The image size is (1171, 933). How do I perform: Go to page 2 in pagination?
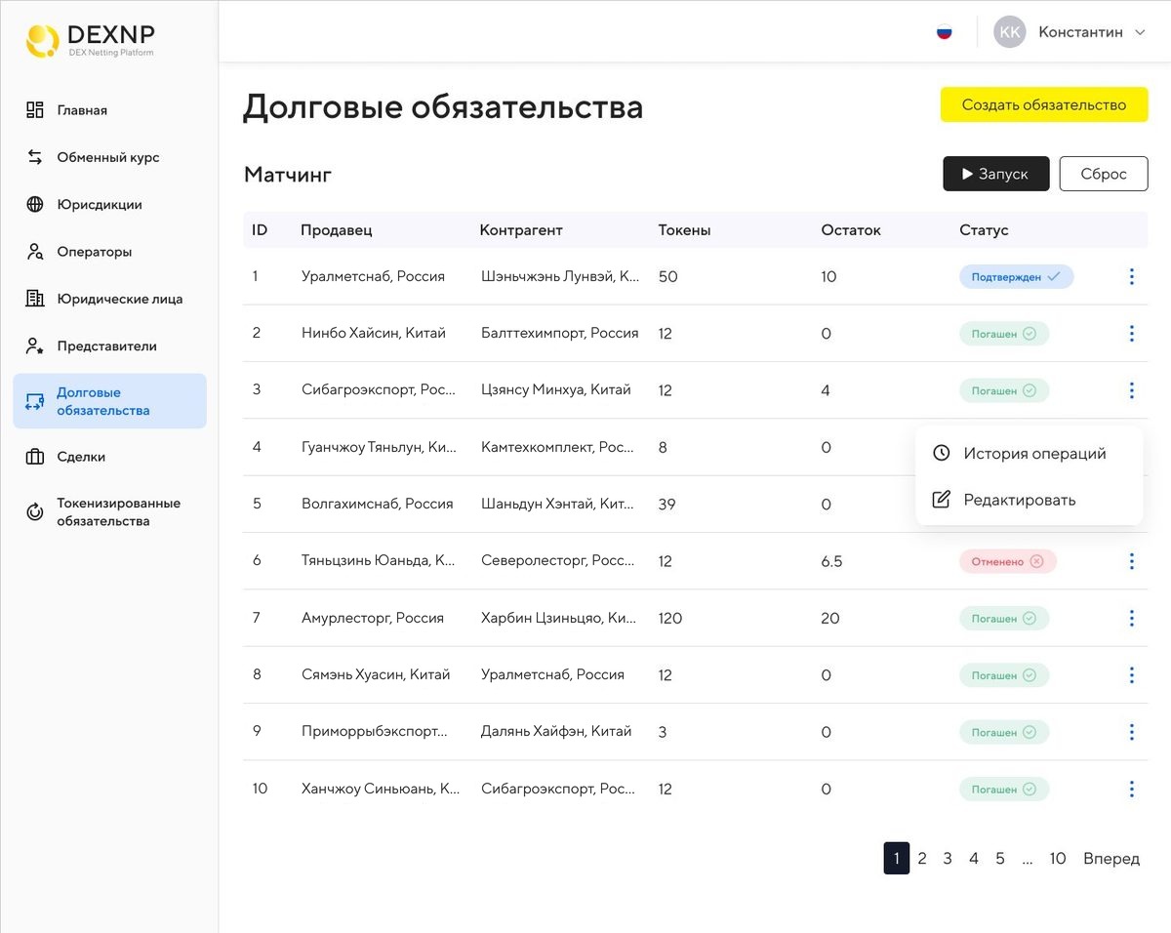922,859
